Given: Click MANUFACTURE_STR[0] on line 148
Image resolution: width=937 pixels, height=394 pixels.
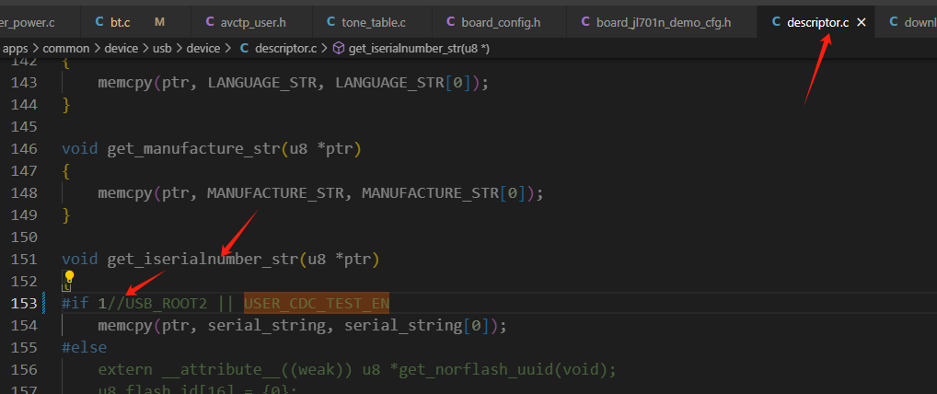Looking at the screenshot, I should coord(445,192).
